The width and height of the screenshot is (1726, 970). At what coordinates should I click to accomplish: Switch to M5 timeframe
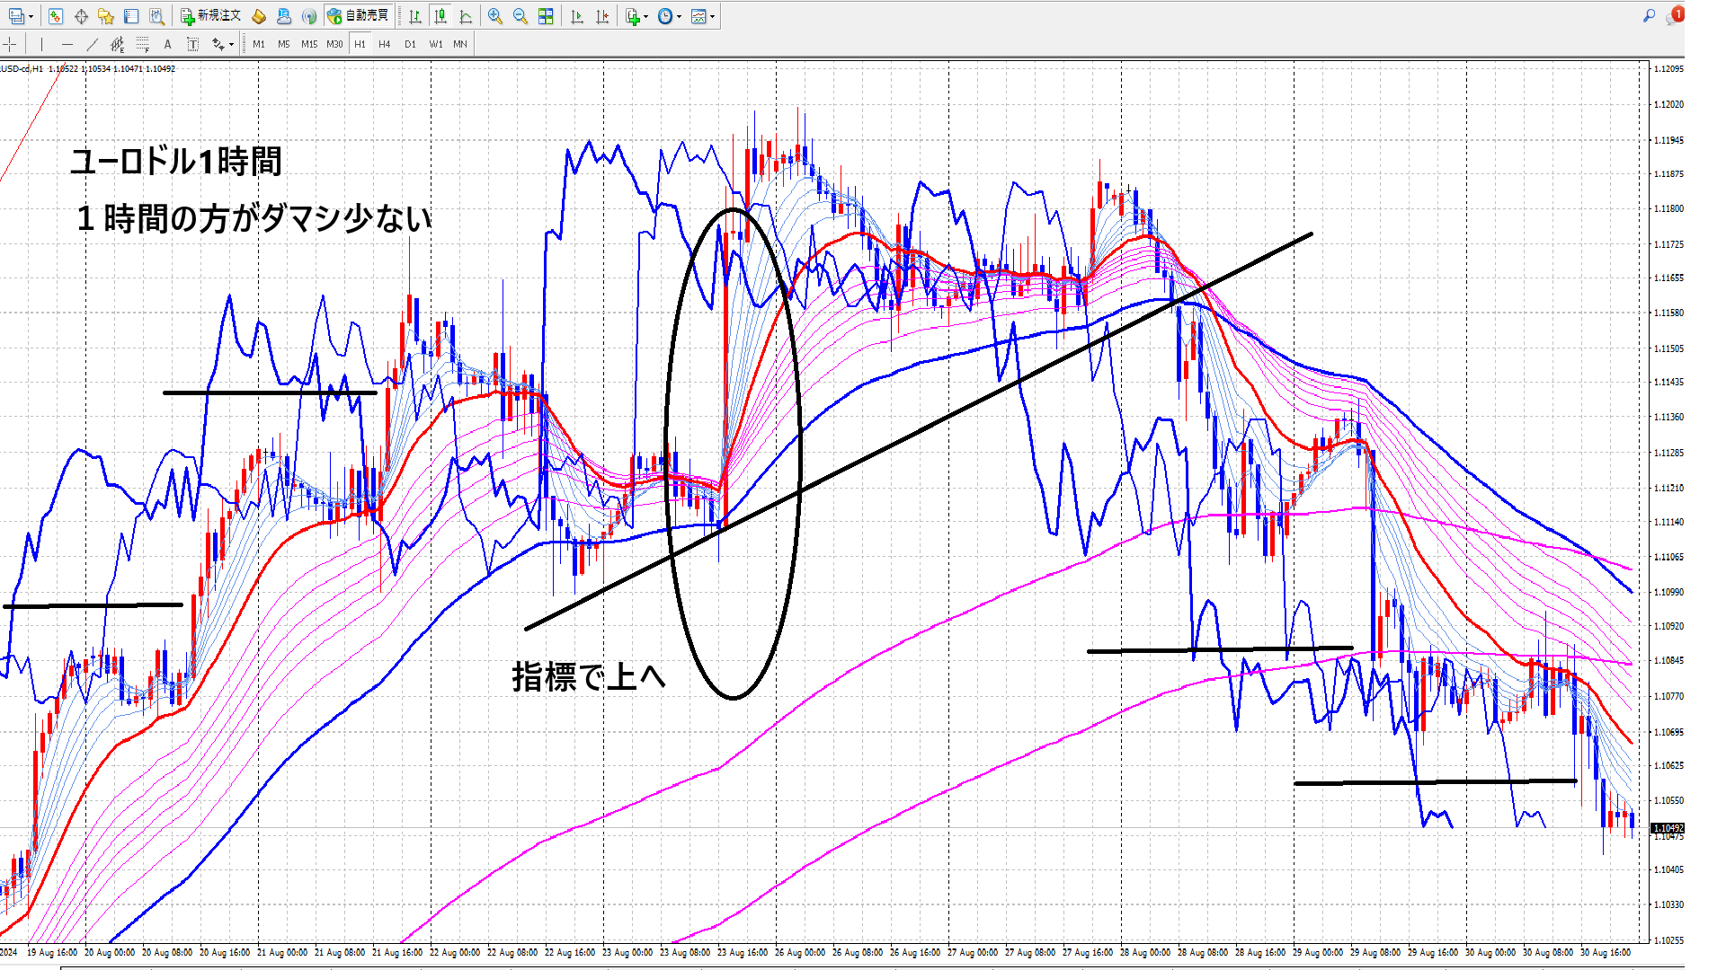click(284, 44)
